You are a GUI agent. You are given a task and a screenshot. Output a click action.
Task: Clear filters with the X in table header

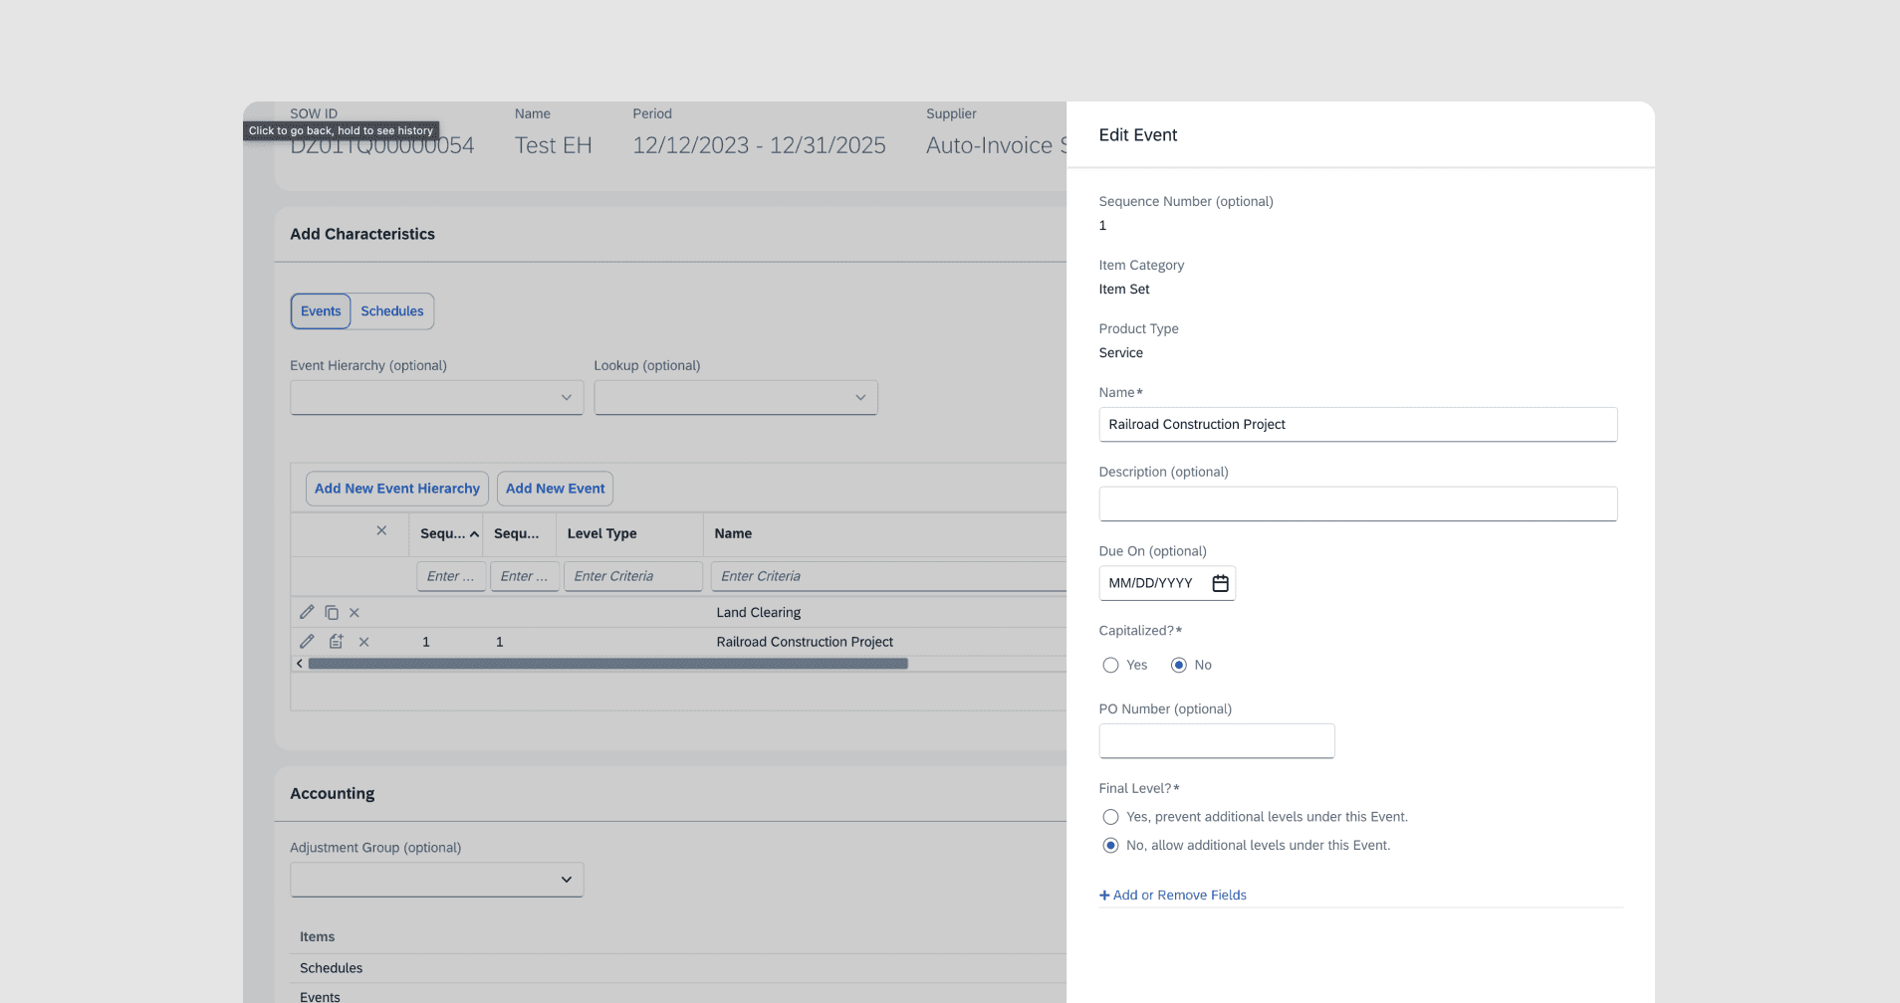(x=381, y=531)
